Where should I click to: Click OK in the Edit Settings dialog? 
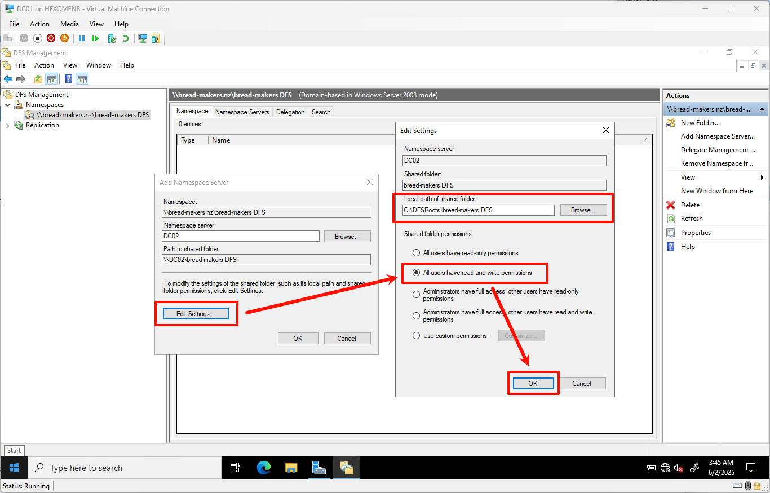pyautogui.click(x=533, y=383)
